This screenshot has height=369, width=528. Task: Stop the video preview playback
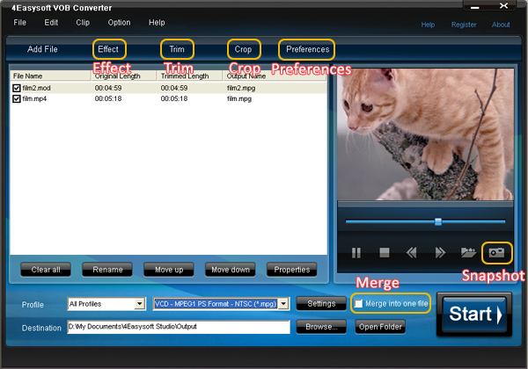pyautogui.click(x=385, y=252)
